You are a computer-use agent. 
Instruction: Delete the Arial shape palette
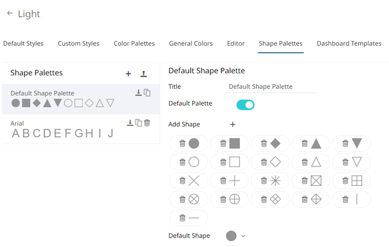[x=147, y=123]
